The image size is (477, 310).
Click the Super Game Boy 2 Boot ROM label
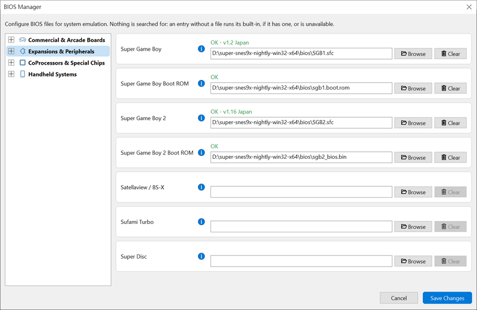click(x=157, y=153)
